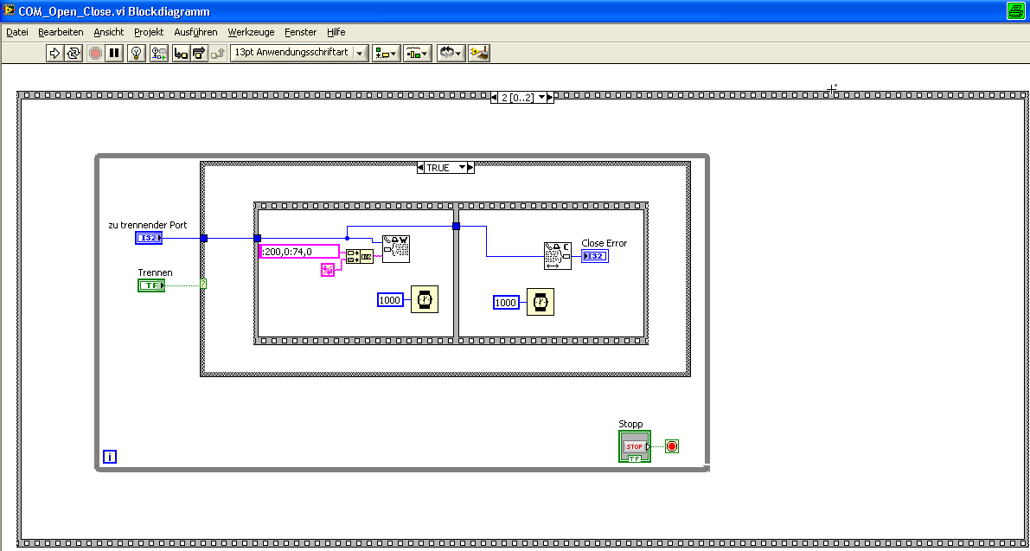Screen dimensions: 1030x551
Task: Click Step Over toolbar button
Action: [199, 53]
